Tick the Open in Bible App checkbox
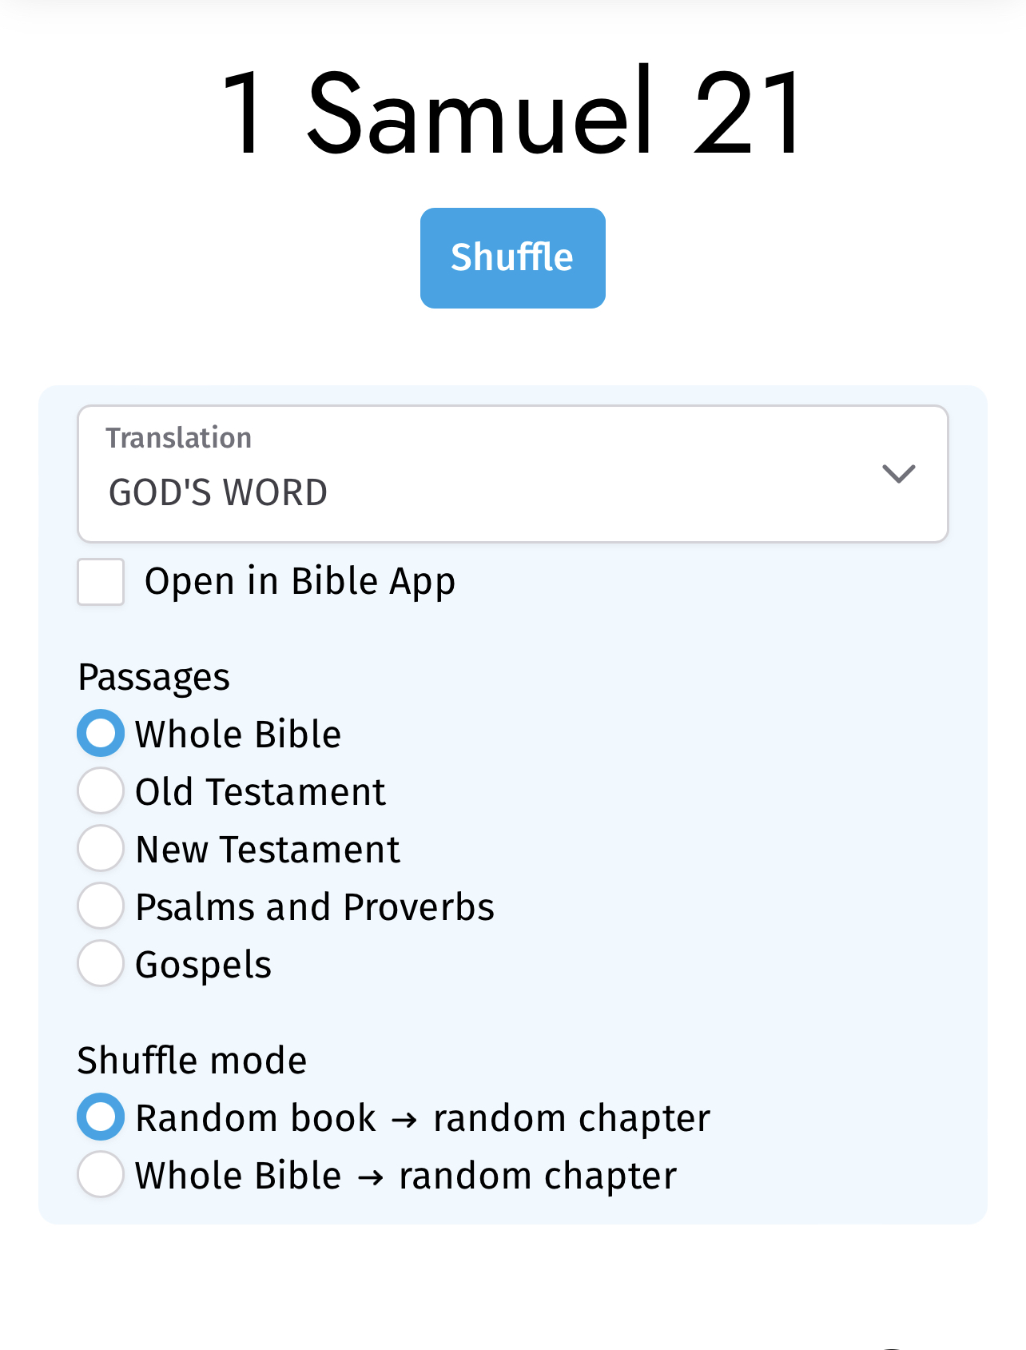The width and height of the screenshot is (1026, 1350). tap(101, 581)
